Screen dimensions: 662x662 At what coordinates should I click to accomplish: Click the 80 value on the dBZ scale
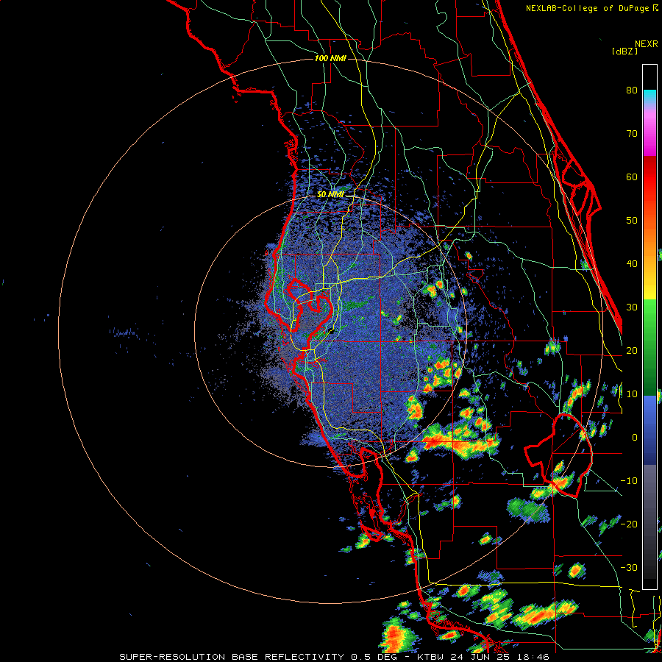[x=632, y=90]
